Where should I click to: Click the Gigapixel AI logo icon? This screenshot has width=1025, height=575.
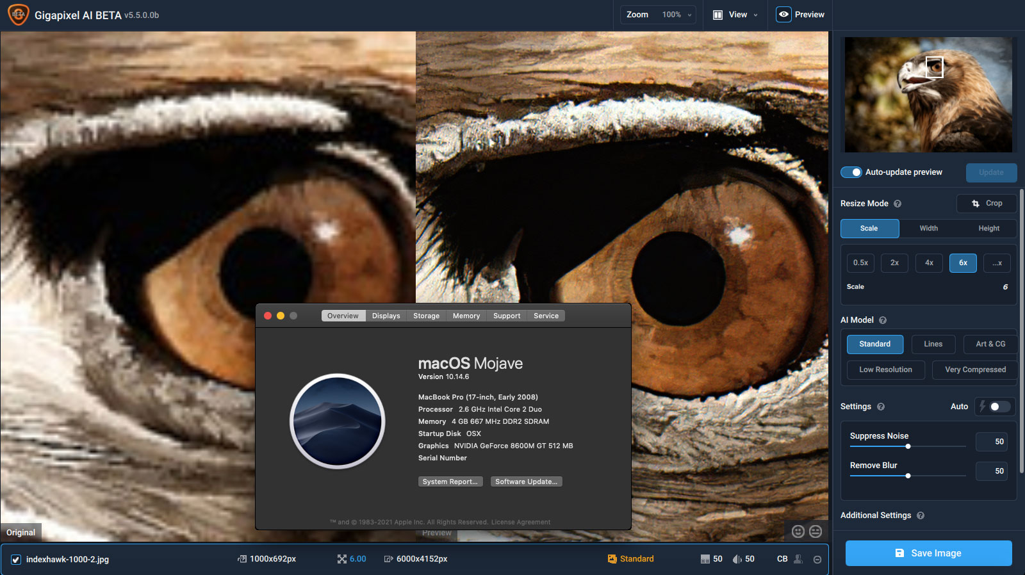[x=18, y=15]
